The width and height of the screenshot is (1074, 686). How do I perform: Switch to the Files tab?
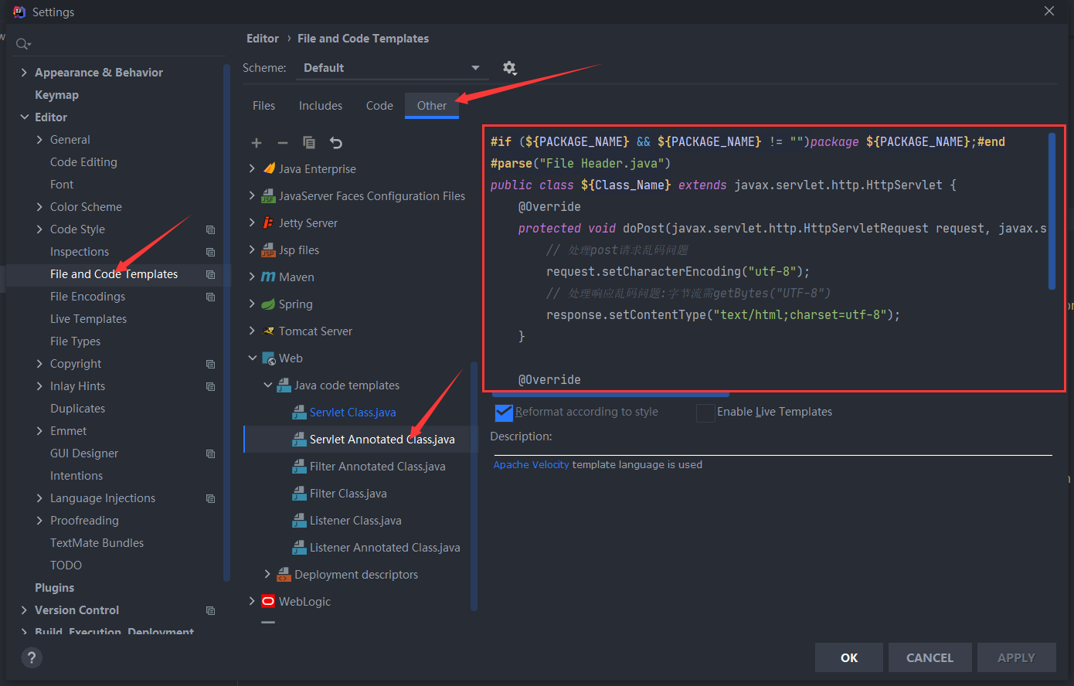pos(263,106)
